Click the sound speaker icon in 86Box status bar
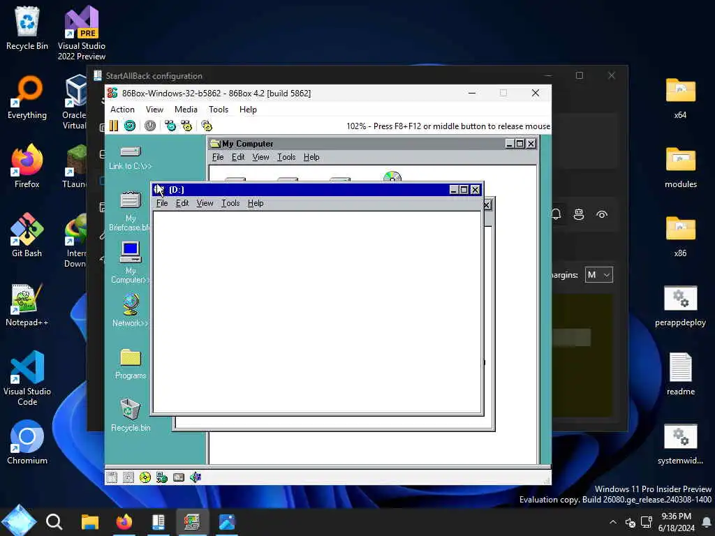Image resolution: width=715 pixels, height=536 pixels. (x=196, y=477)
